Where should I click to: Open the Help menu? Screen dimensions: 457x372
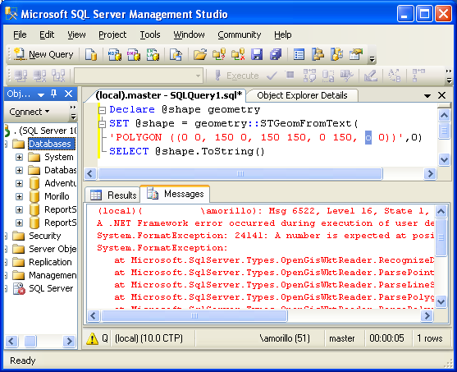283,34
